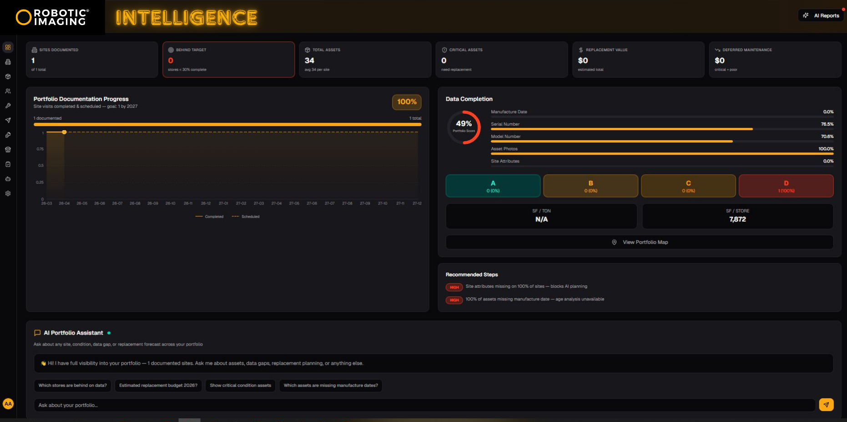Screen dimensions: 847x422
Task: Open AI Reports in the top bar
Action: 821,15
